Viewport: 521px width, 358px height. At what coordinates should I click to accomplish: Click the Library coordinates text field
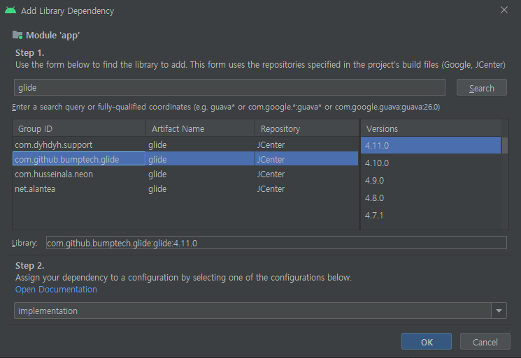[x=276, y=243]
